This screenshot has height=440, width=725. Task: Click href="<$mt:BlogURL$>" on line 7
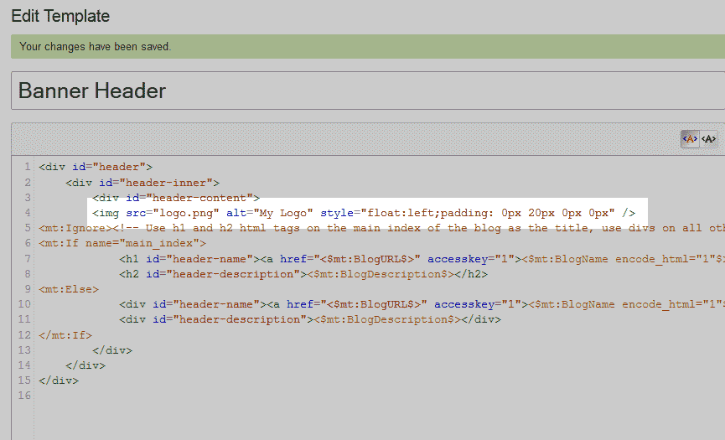[x=350, y=259]
